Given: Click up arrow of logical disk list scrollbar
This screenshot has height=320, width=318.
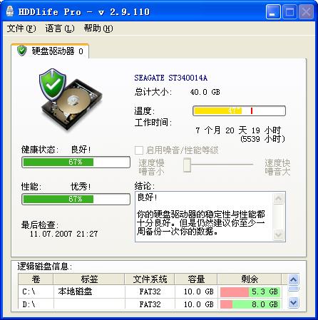Looking at the screenshot, I should click(294, 279).
